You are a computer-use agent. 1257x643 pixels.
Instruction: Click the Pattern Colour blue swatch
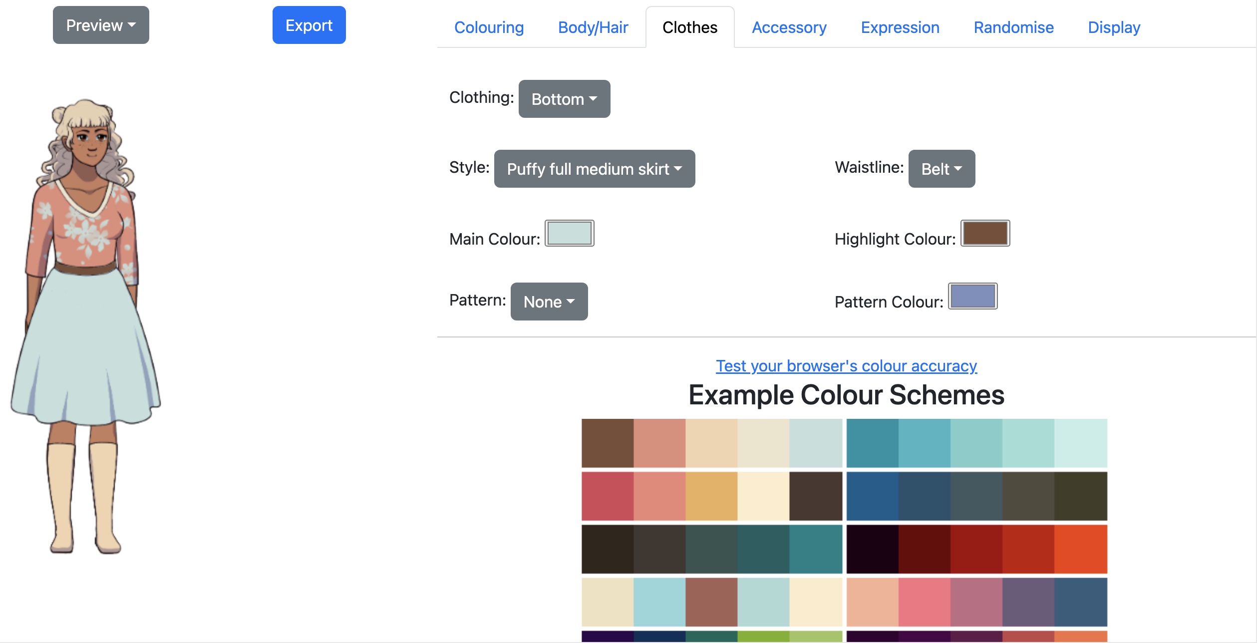click(x=972, y=296)
